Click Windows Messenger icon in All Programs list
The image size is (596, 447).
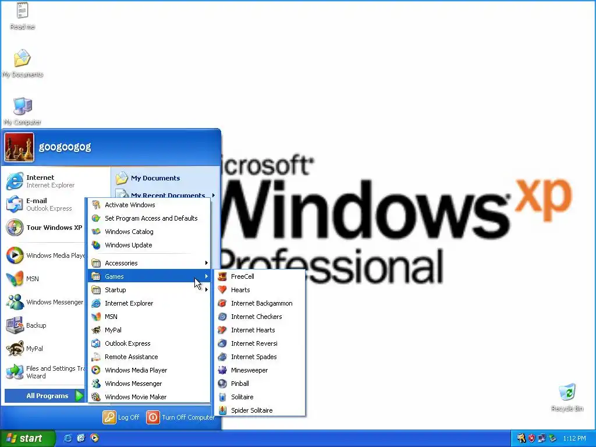96,384
